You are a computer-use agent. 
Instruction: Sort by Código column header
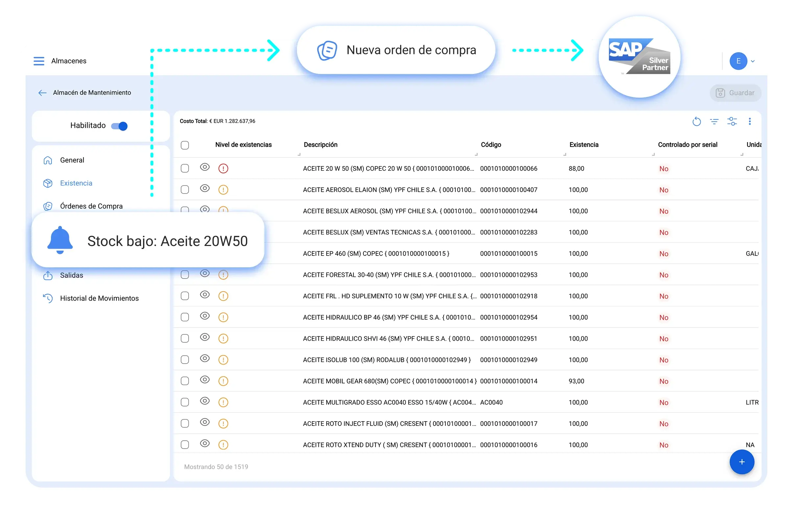pyautogui.click(x=491, y=145)
